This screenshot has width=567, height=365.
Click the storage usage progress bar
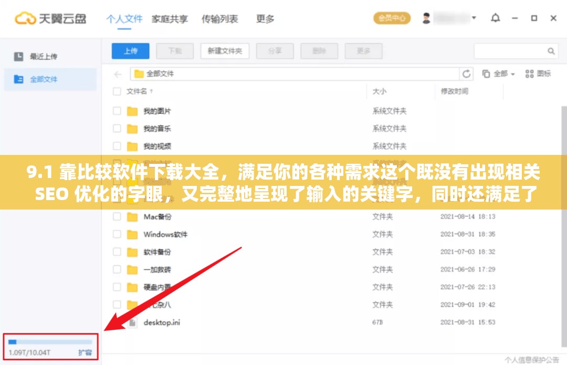tap(50, 342)
